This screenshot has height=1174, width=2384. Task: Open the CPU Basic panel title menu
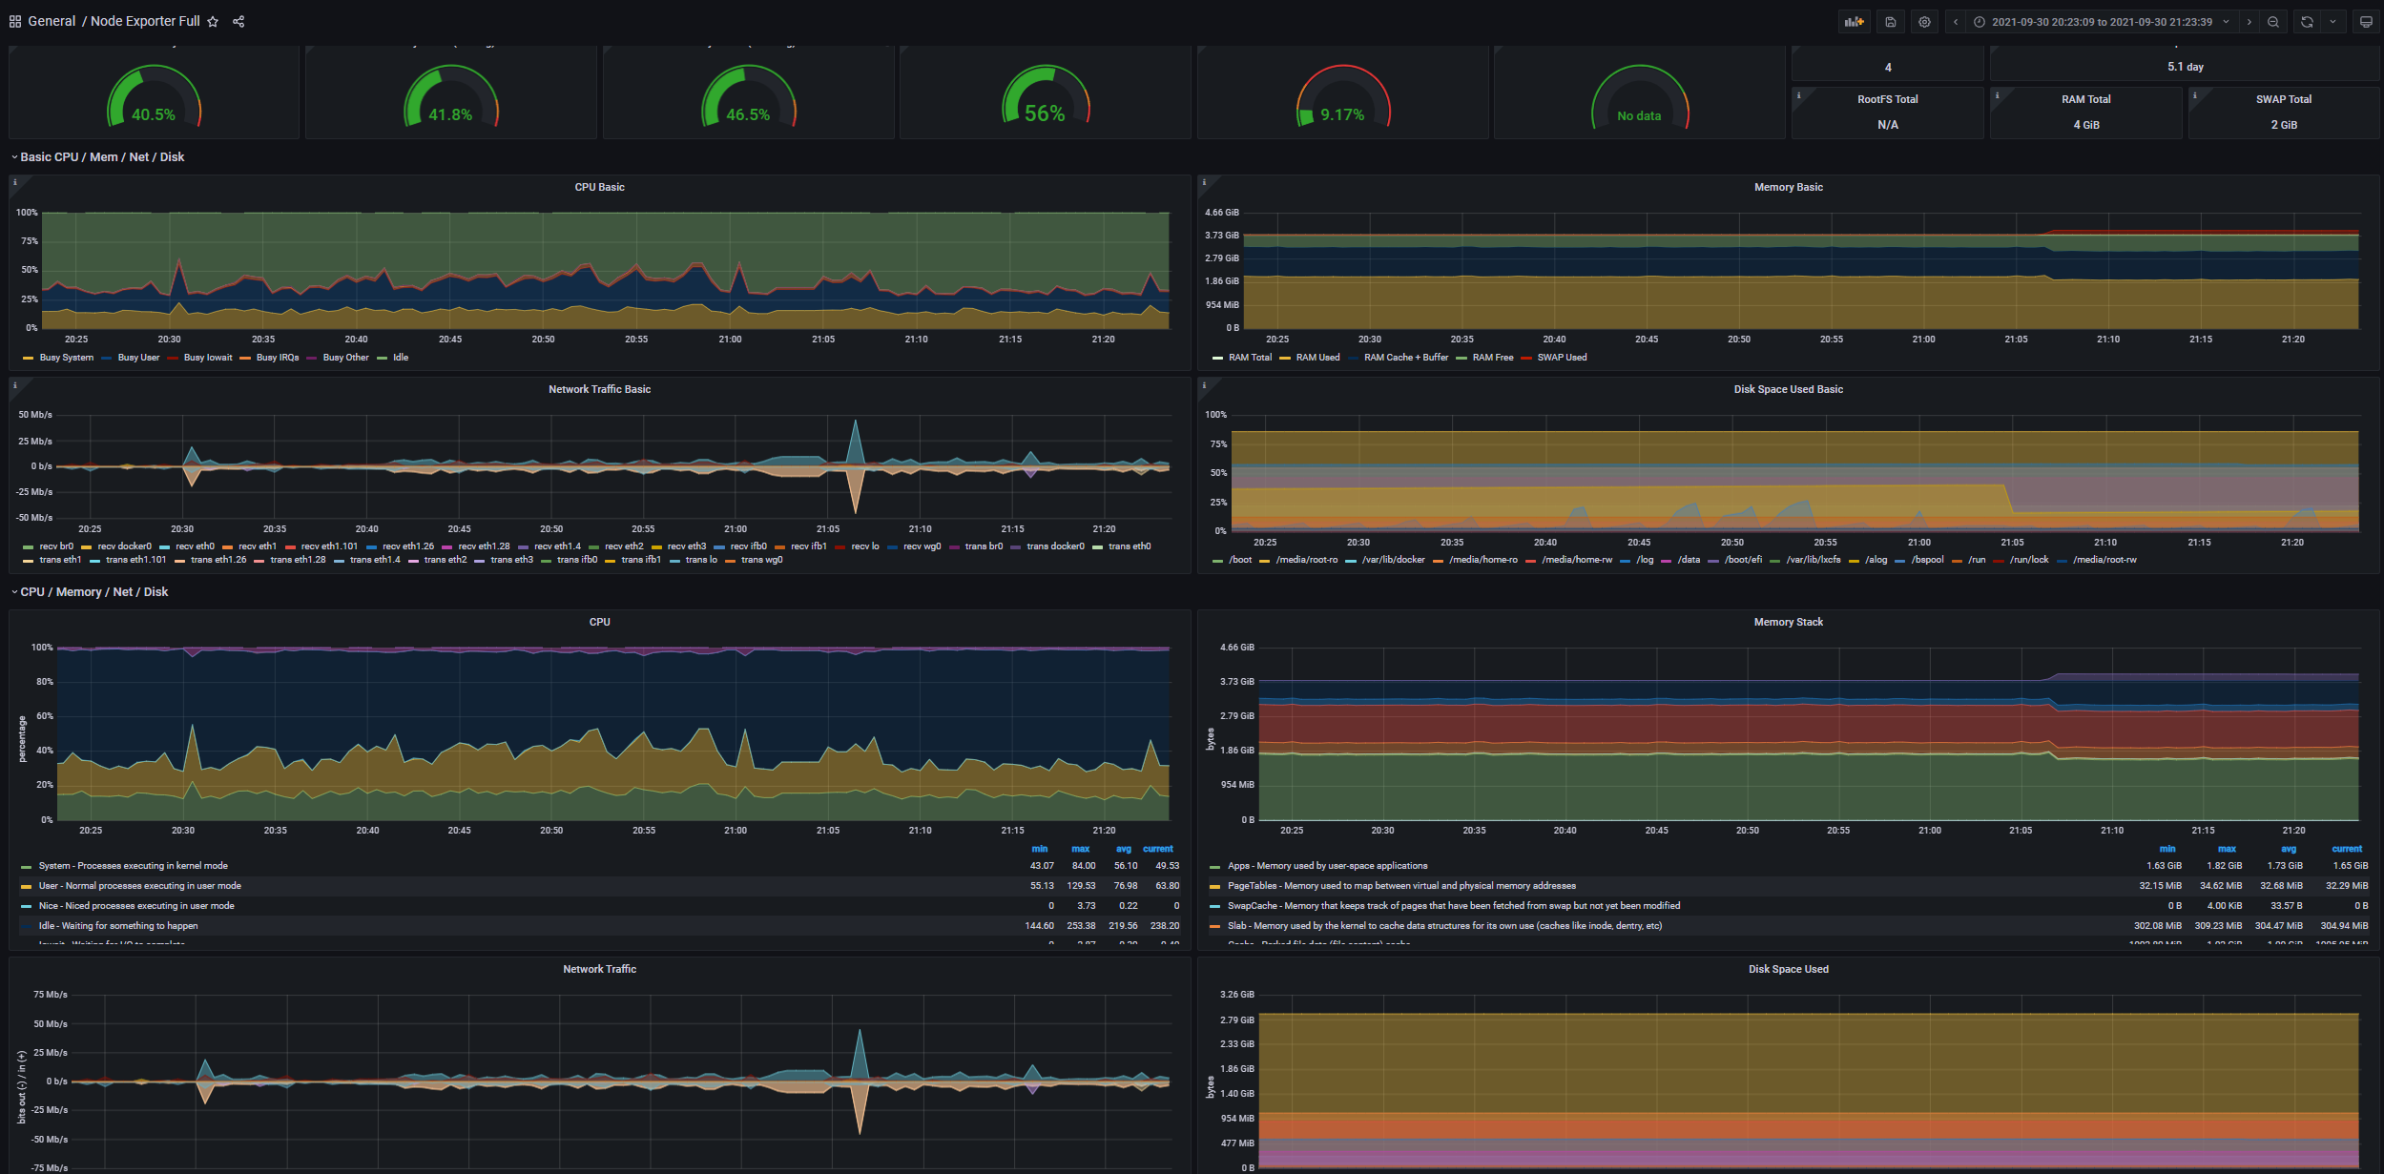point(599,187)
